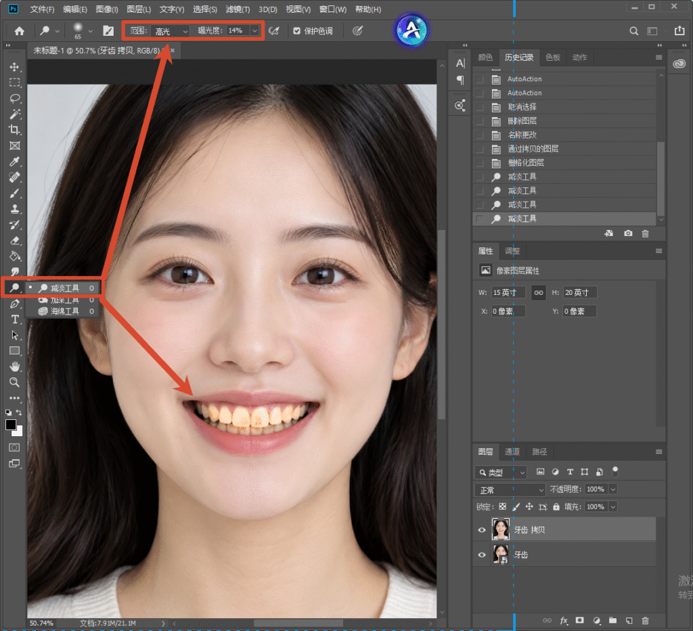Open the 范围 dropdown showing 高光

(x=170, y=31)
